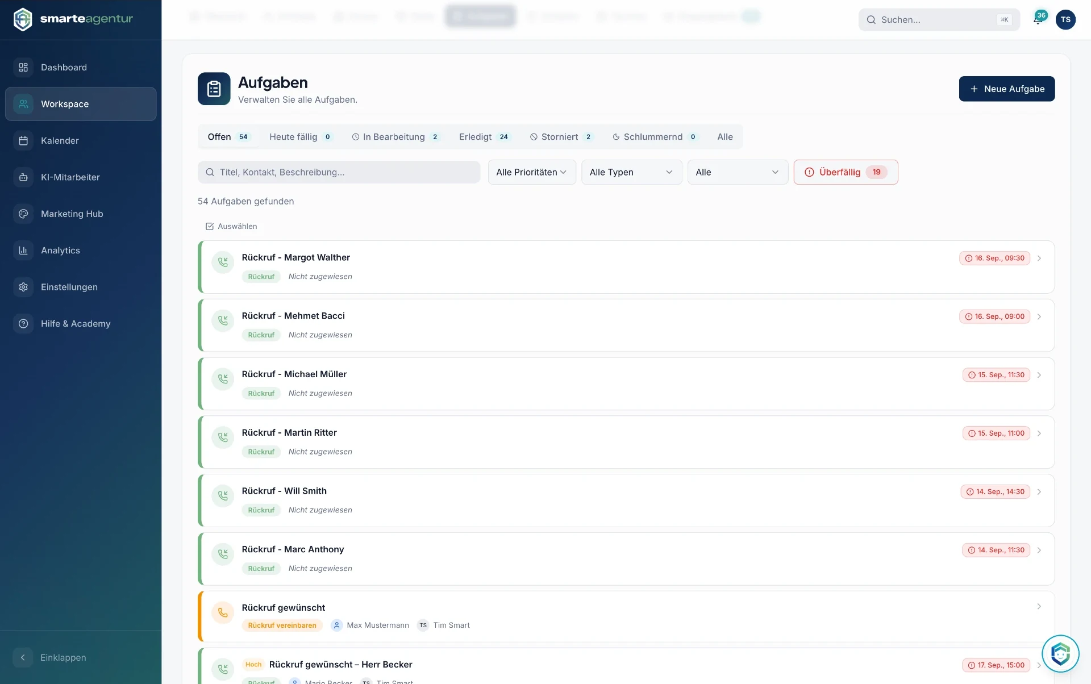Switch to the Offen tab
The width and height of the screenshot is (1091, 684).
pos(228,137)
